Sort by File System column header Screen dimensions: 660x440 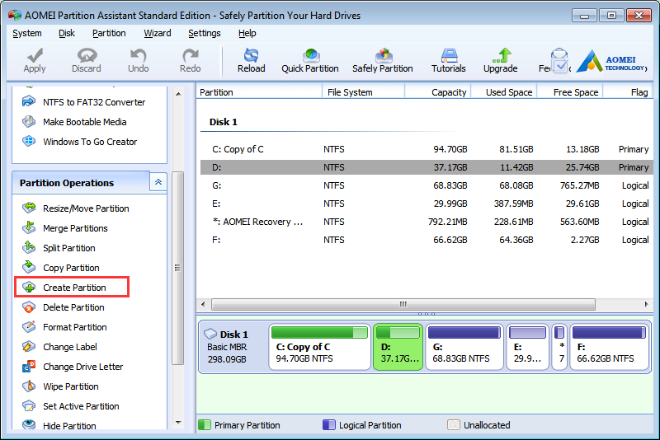tap(363, 92)
